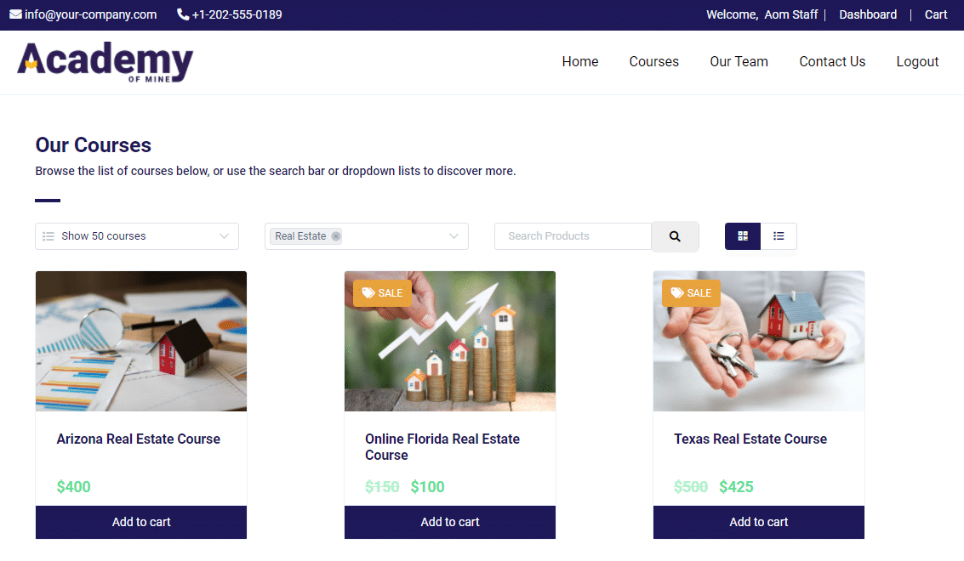Click the magnifying glass search icon

point(675,236)
